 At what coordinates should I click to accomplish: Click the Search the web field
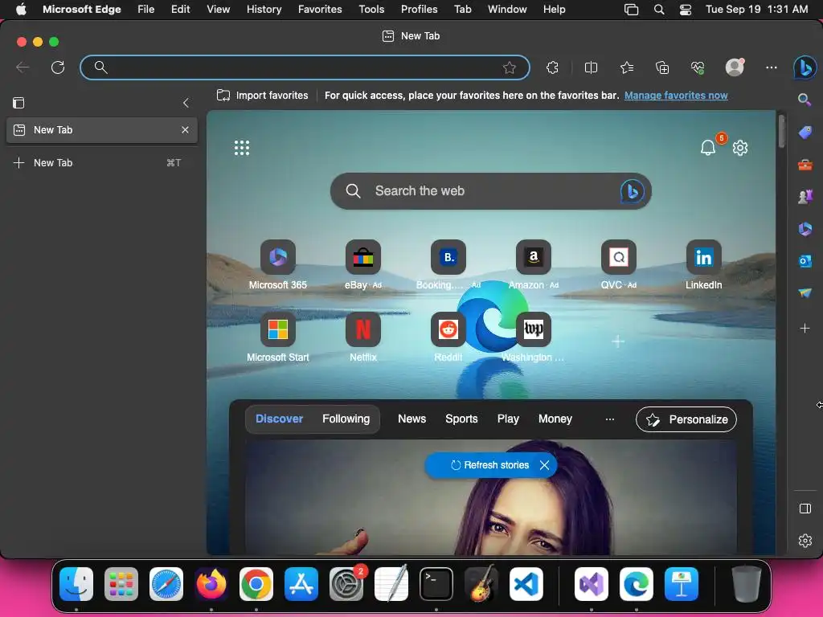[491, 191]
